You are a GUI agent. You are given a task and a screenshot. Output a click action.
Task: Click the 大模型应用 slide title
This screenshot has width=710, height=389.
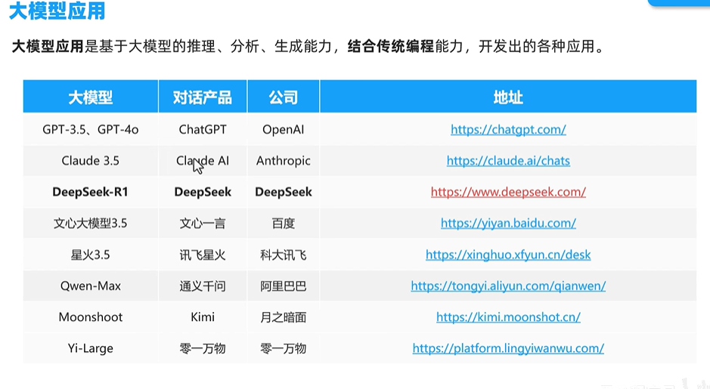(57, 10)
